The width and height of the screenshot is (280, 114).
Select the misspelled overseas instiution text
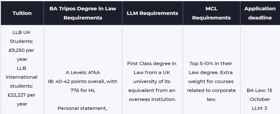(152, 99)
